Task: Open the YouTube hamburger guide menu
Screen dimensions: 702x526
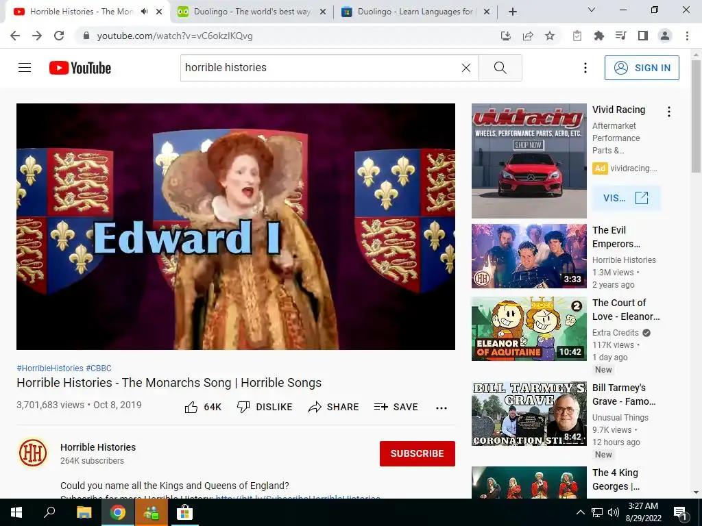Action: [x=25, y=68]
